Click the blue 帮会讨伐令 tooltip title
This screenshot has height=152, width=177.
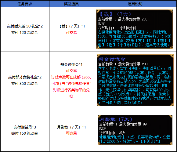(112, 59)
